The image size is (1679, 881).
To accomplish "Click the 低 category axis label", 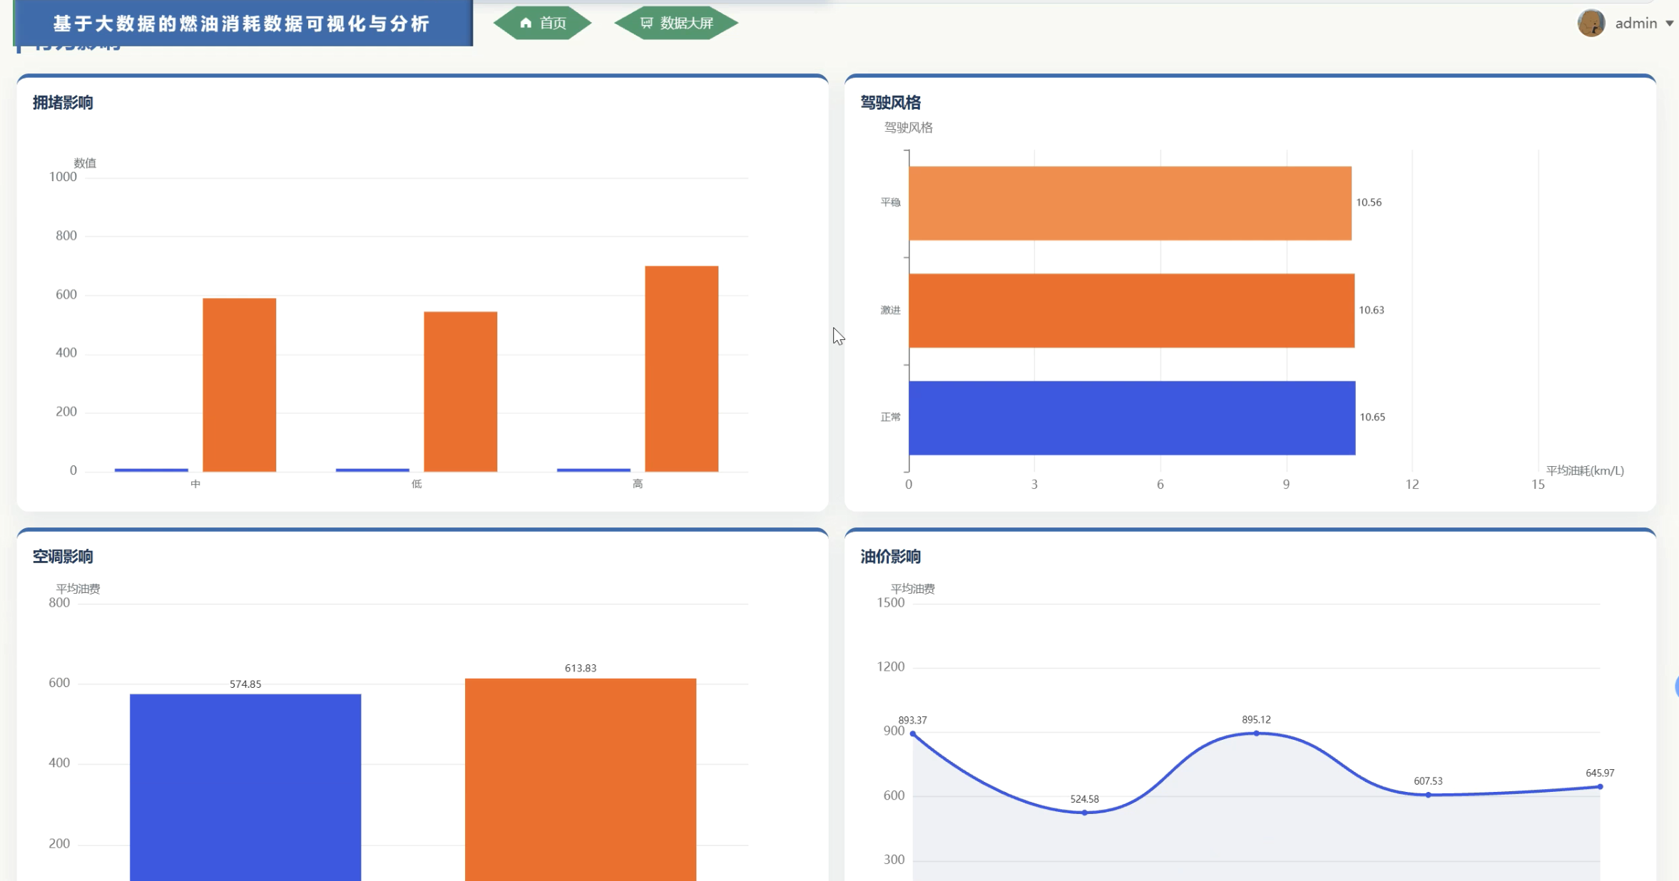I will tap(417, 484).
